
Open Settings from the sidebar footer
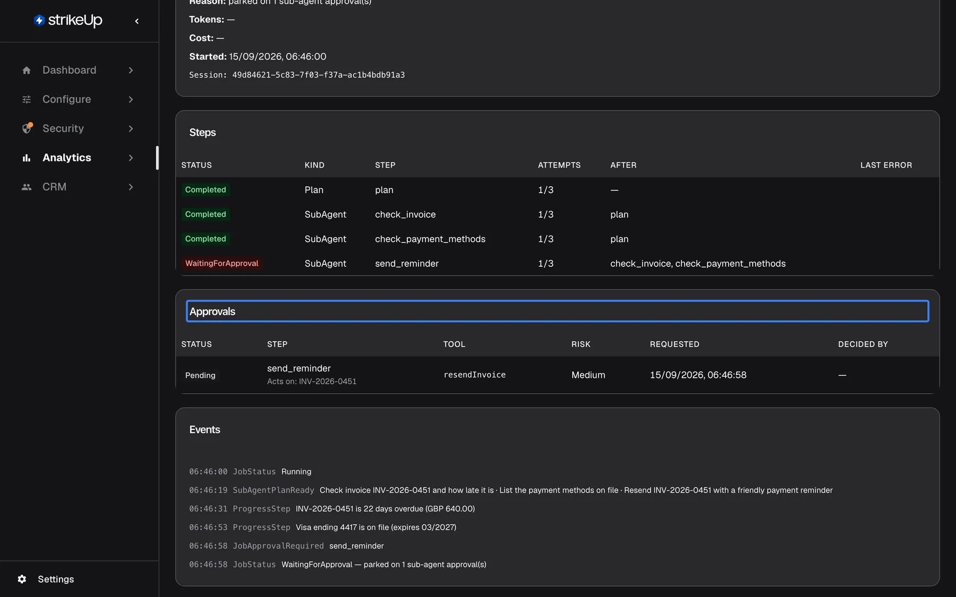[56, 579]
